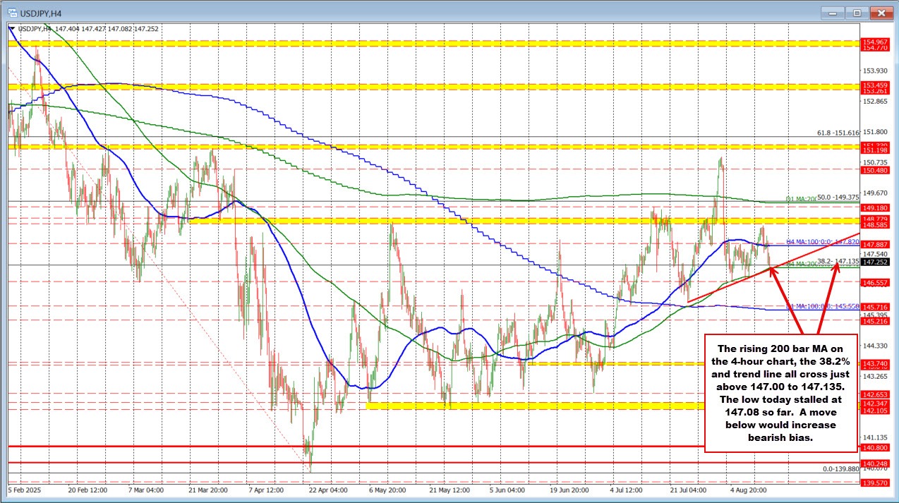Click the chart window icon in the title bar

[14, 12]
